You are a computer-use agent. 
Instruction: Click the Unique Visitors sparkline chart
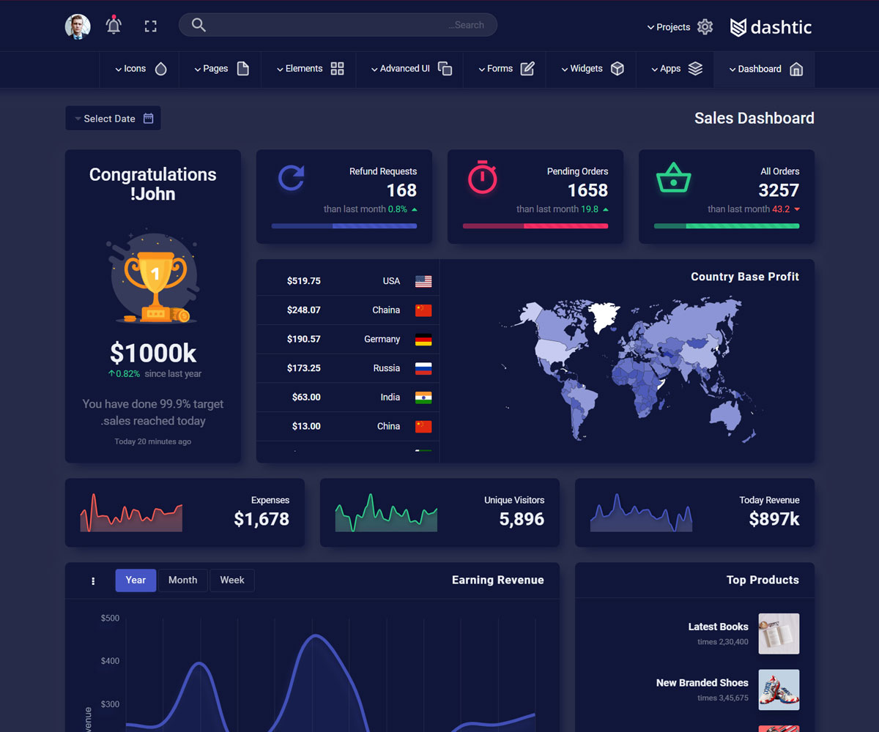point(386,512)
